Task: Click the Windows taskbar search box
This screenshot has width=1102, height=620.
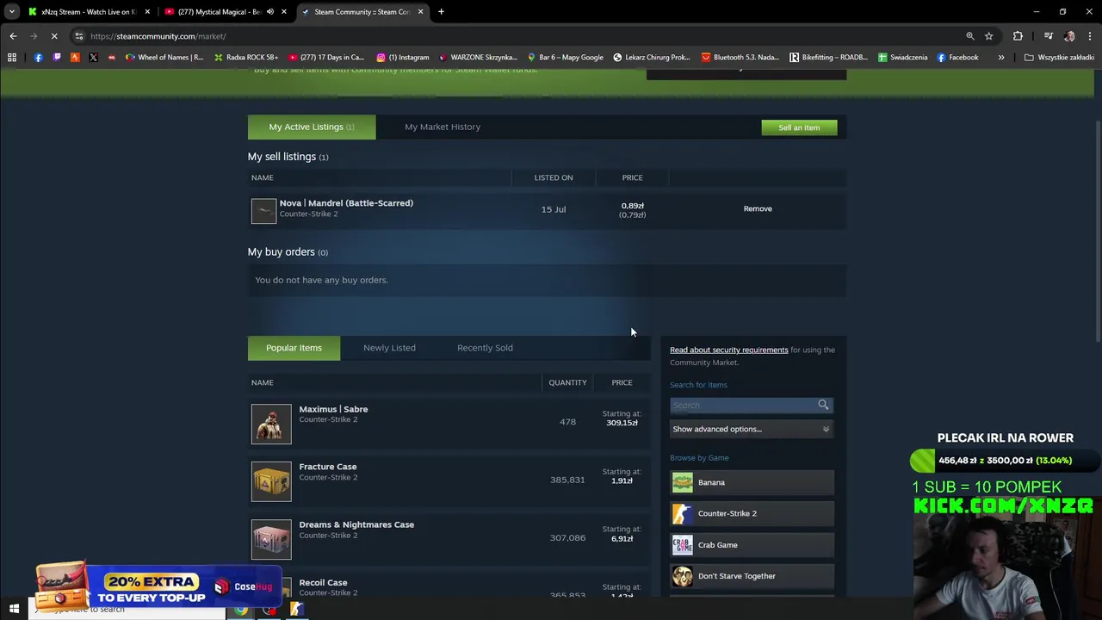Action: pos(127,610)
